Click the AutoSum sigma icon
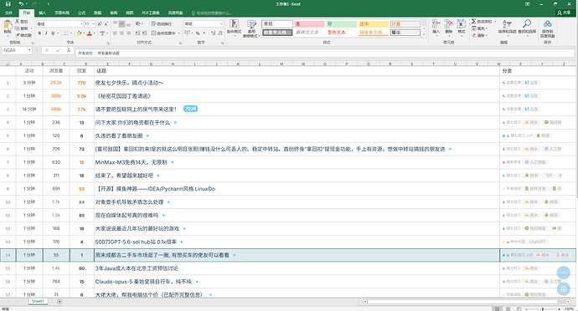Screen dimensions: 578x311 click(x=473, y=22)
